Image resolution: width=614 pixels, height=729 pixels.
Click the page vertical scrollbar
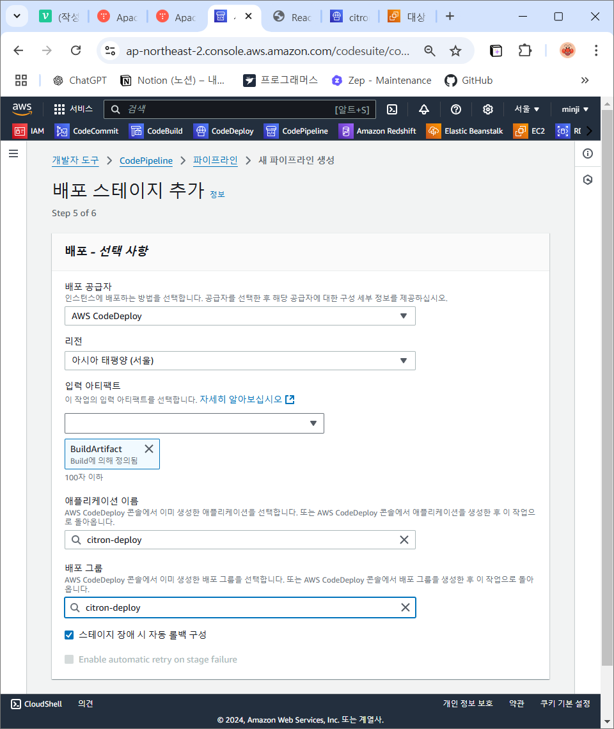tap(607, 389)
